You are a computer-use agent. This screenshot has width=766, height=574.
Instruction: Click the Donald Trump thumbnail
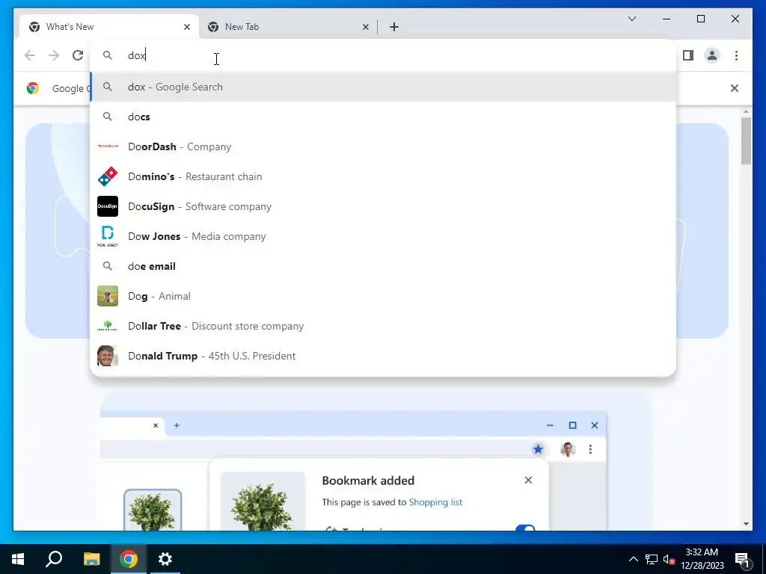point(108,356)
